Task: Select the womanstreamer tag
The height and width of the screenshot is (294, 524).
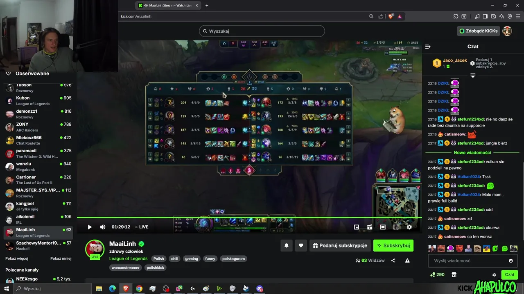Action: (x=126, y=267)
